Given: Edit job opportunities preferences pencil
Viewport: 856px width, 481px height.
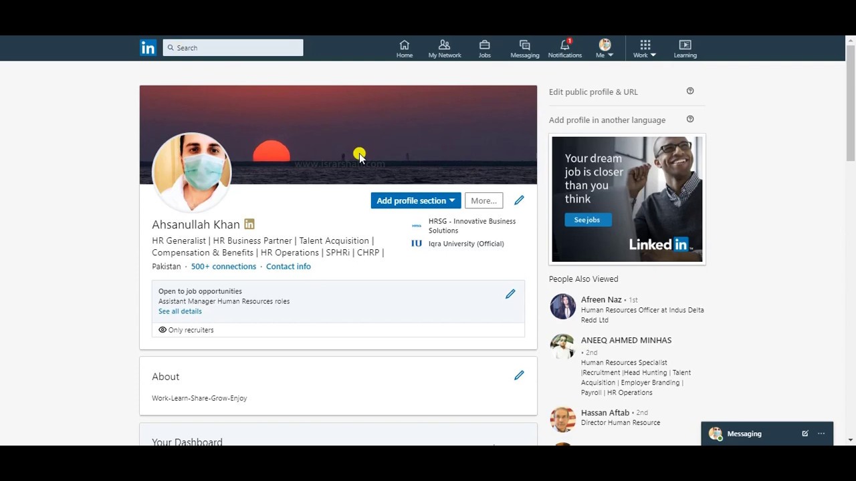Looking at the screenshot, I should tap(510, 293).
